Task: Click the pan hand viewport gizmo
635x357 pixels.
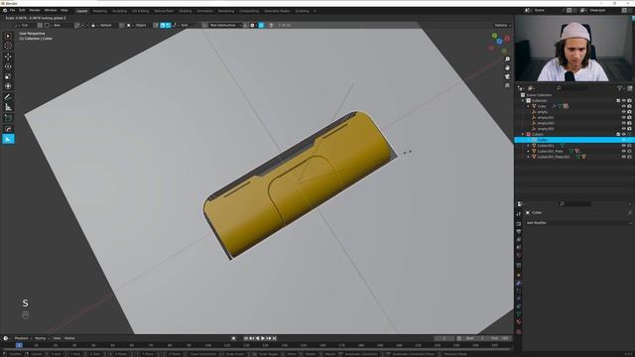Action: click(x=507, y=67)
